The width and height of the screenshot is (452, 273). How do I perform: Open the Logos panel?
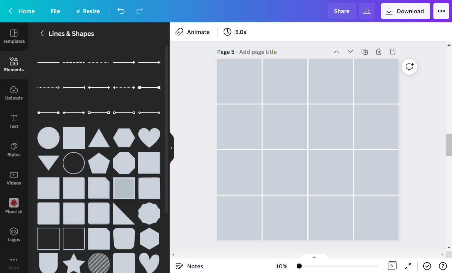(x=14, y=235)
